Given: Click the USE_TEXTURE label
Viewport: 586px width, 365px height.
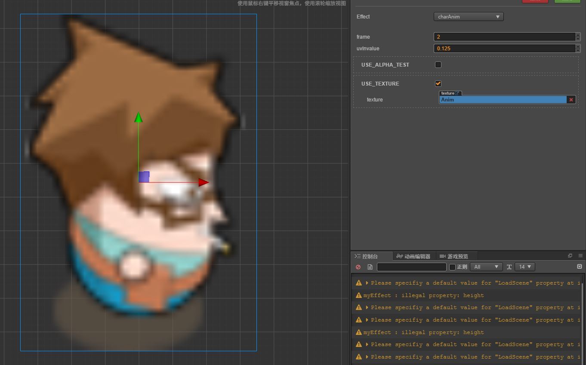Looking at the screenshot, I should [380, 84].
